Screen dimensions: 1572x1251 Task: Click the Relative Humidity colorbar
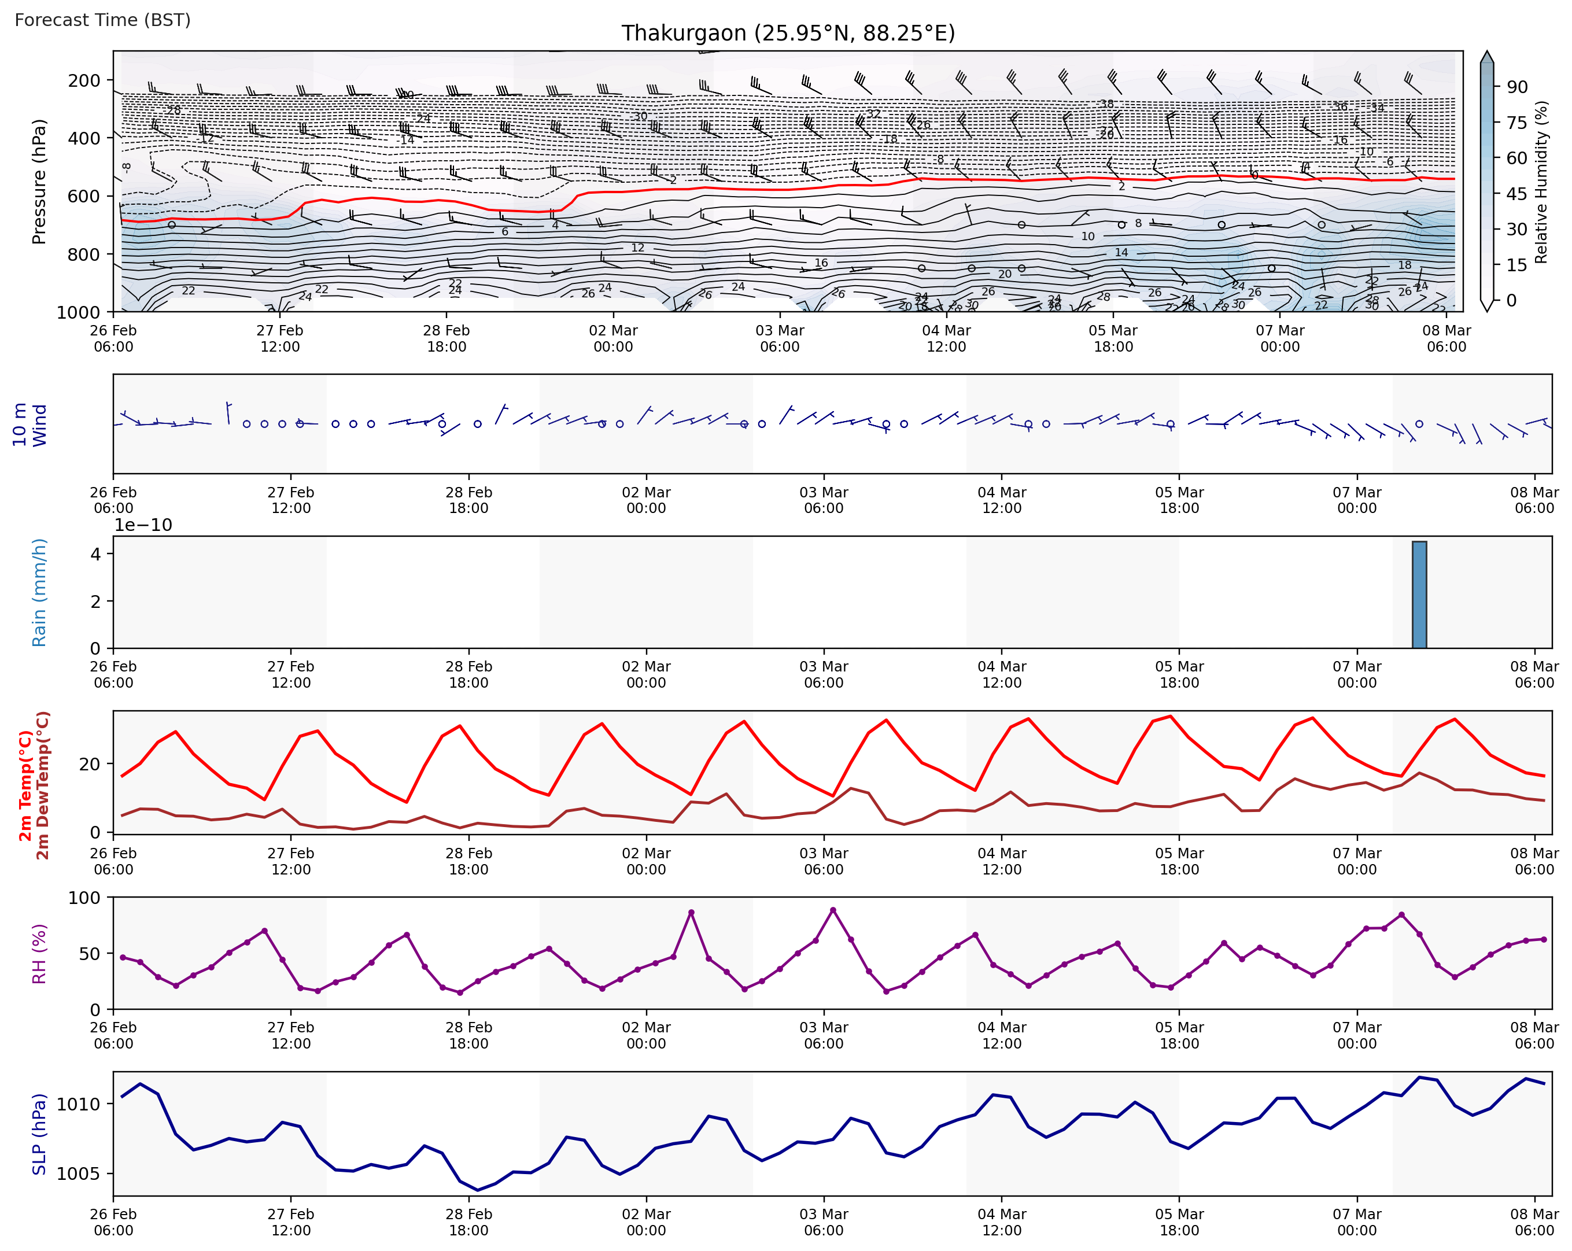click(1488, 182)
